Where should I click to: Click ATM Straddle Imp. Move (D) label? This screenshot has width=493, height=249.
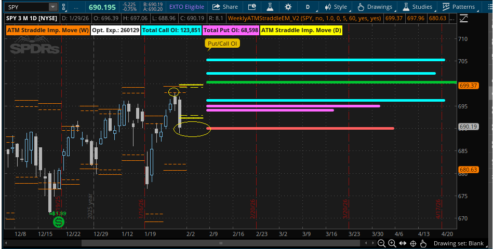point(301,31)
